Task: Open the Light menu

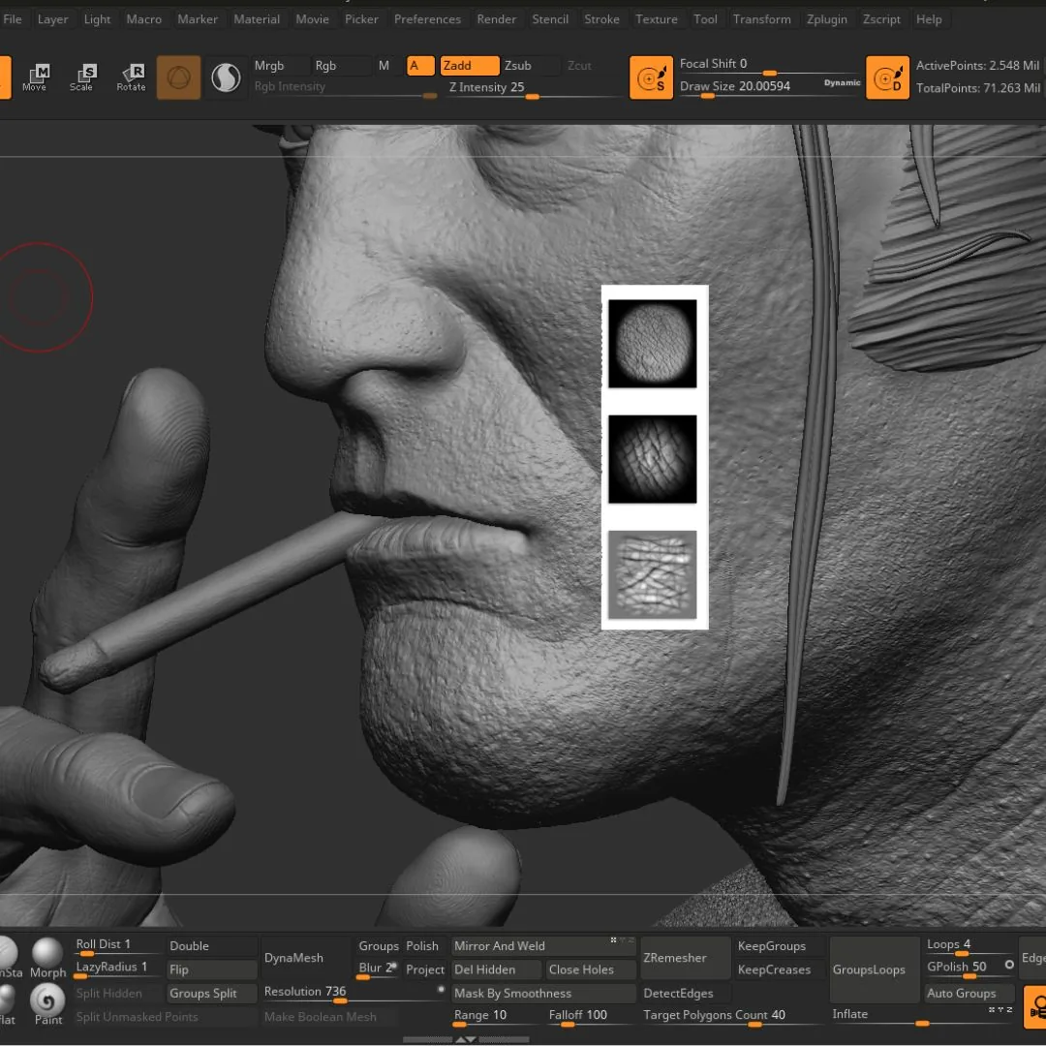Action: (98, 19)
